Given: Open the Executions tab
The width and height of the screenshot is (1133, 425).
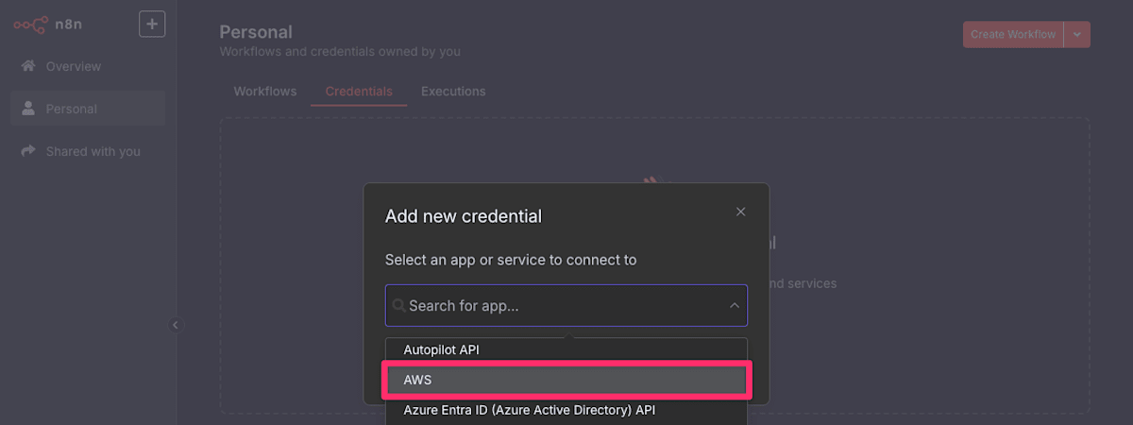Looking at the screenshot, I should 453,92.
